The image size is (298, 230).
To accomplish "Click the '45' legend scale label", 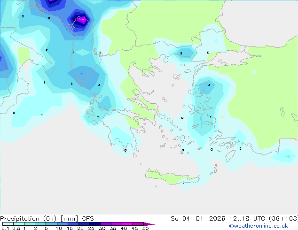I will [x=134, y=228].
